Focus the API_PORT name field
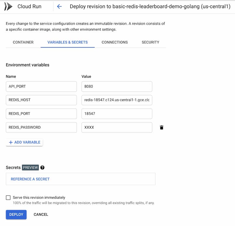The image size is (235, 226). pyautogui.click(x=42, y=87)
